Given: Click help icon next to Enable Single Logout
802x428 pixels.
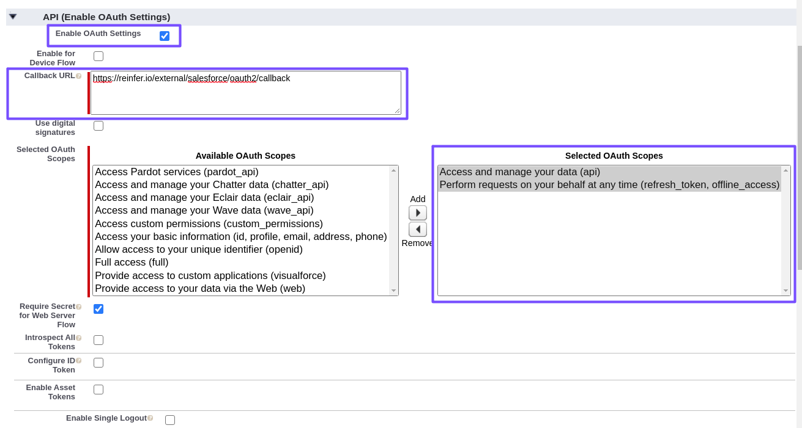Looking at the screenshot, I should coord(150,418).
